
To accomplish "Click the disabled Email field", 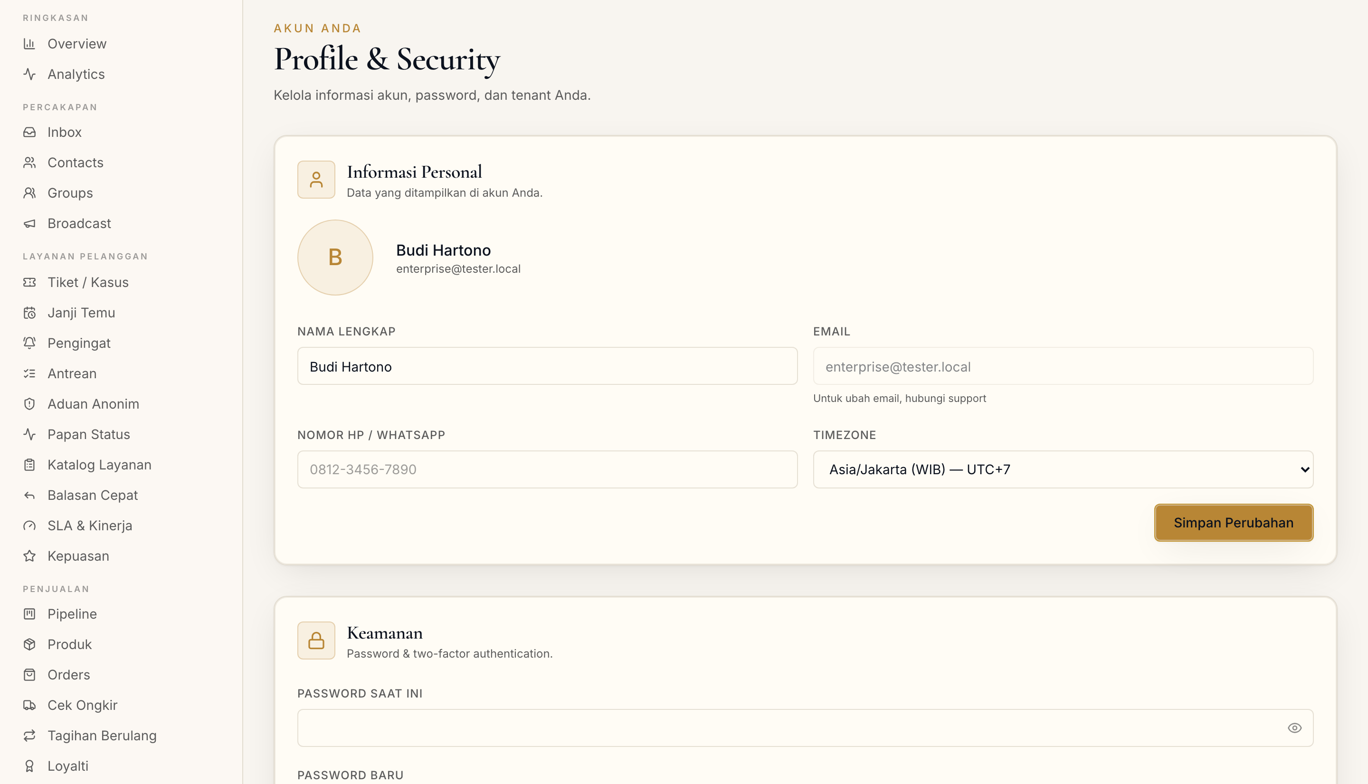I will click(1064, 366).
